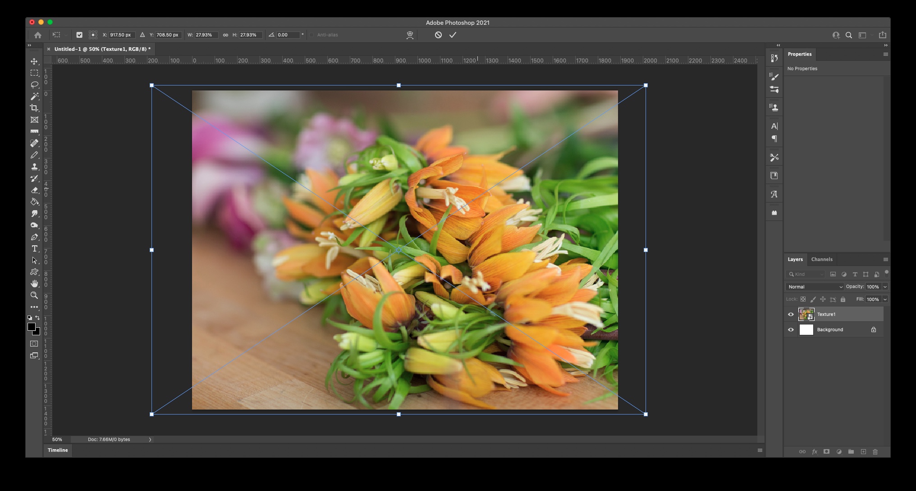Delete layer with the trash icon
The height and width of the screenshot is (491, 916).
[x=875, y=451]
